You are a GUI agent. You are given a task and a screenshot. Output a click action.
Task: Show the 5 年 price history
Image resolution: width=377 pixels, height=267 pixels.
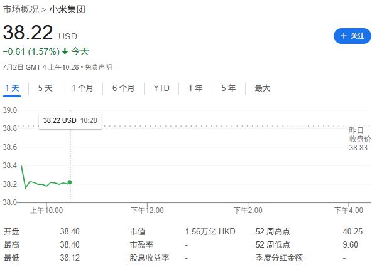tap(229, 88)
